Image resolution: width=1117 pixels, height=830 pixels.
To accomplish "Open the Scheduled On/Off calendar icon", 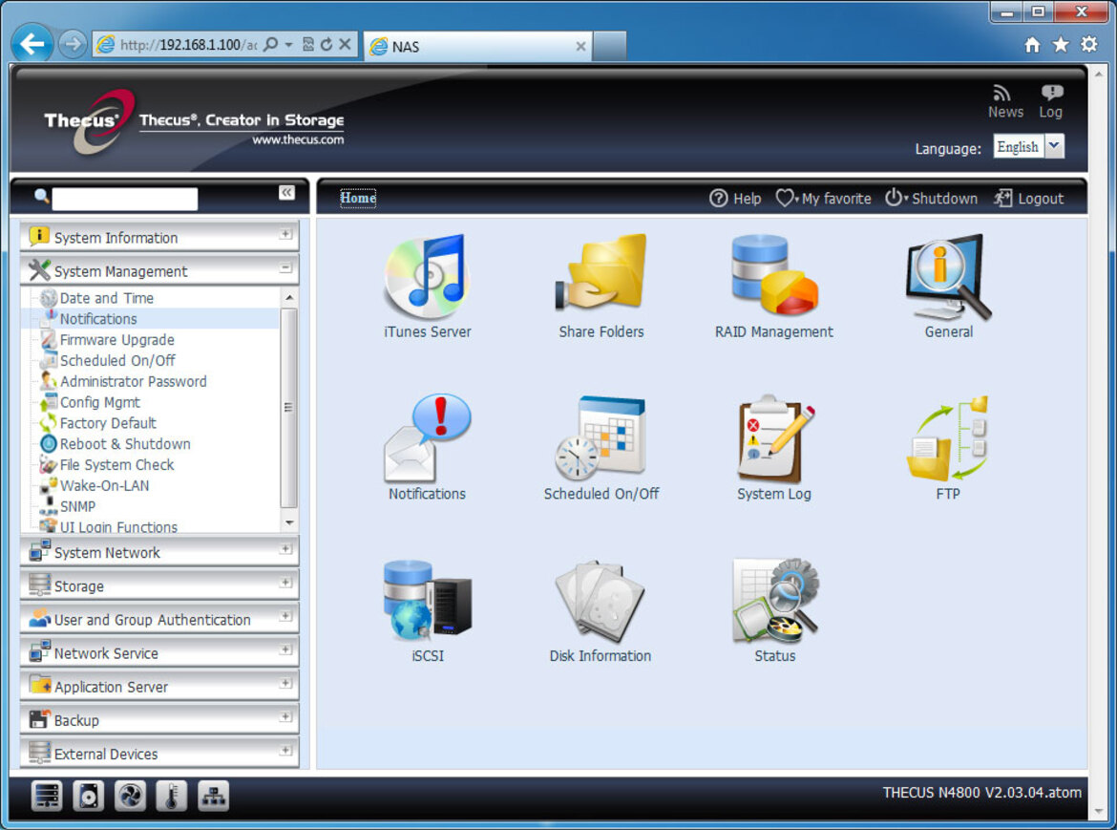I will 601,437.
